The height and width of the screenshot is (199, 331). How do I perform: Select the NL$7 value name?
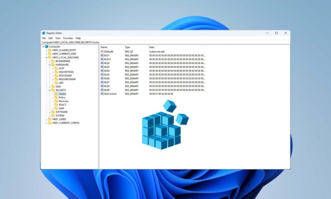[107, 82]
